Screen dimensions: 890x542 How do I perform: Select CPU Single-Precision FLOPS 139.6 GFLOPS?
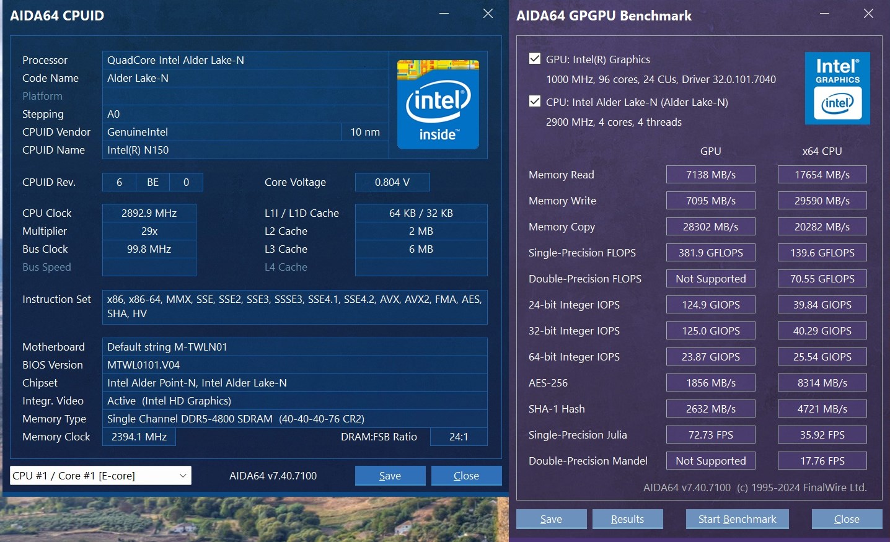coord(822,253)
